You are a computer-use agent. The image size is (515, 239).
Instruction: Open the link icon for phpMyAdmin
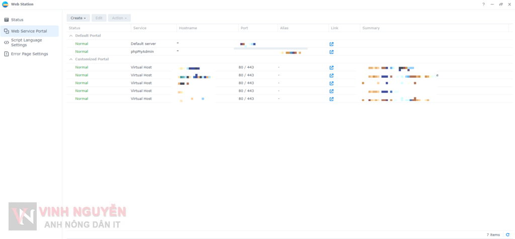coord(331,52)
